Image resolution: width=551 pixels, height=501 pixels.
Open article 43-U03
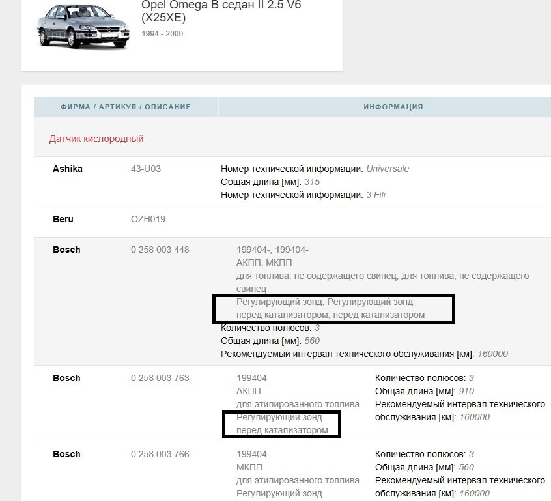tap(146, 169)
